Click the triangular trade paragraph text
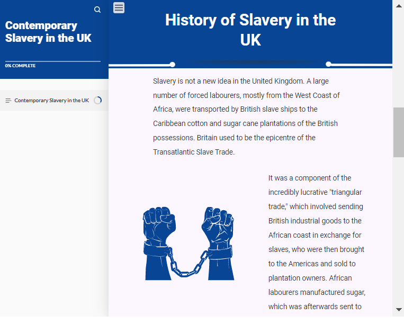 click(x=317, y=242)
